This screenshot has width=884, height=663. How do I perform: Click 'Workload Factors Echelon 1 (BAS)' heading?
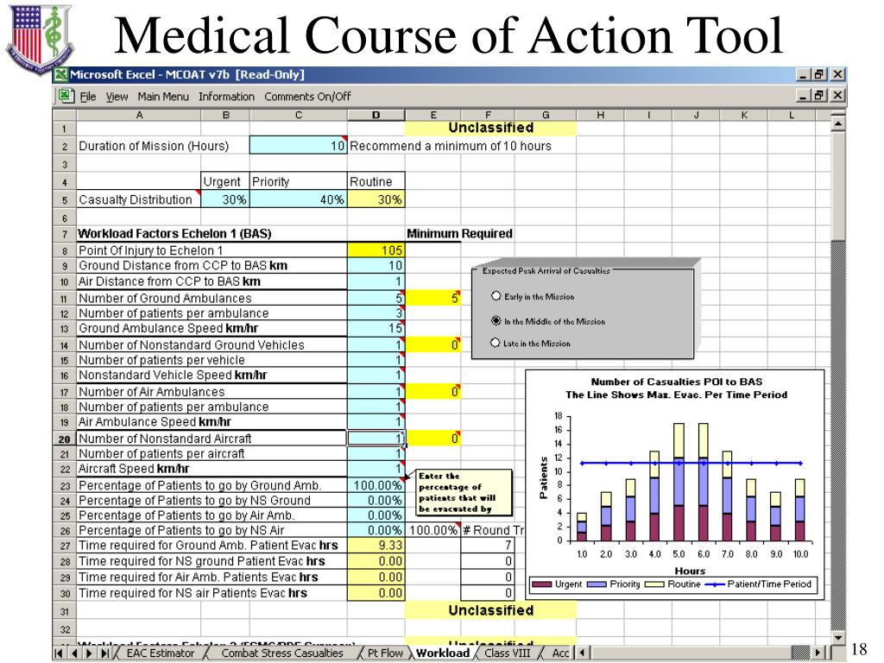tap(174, 233)
